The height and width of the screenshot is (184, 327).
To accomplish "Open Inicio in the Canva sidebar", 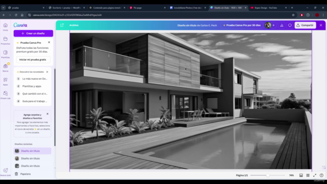I will tap(6, 27).
